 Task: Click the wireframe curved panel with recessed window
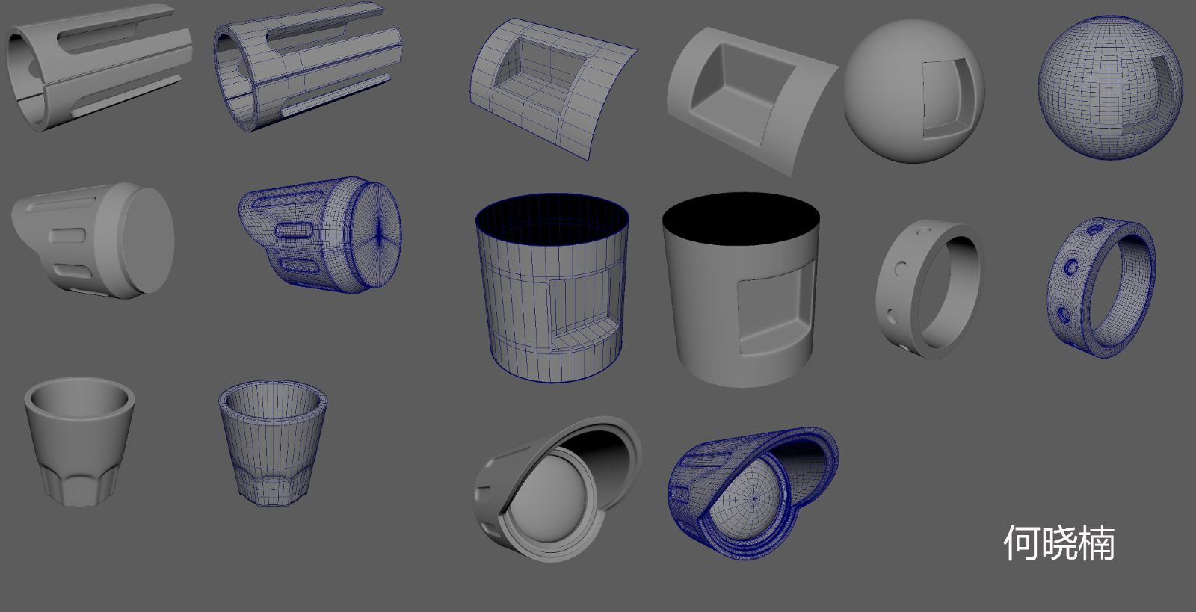coord(552,88)
